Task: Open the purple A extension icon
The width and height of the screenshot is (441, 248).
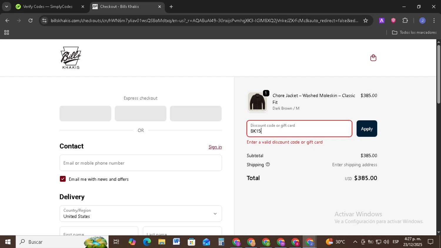Action: pyautogui.click(x=382, y=21)
